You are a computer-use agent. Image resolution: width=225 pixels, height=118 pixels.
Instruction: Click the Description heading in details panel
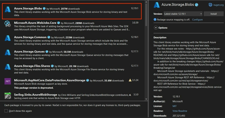[160, 37]
